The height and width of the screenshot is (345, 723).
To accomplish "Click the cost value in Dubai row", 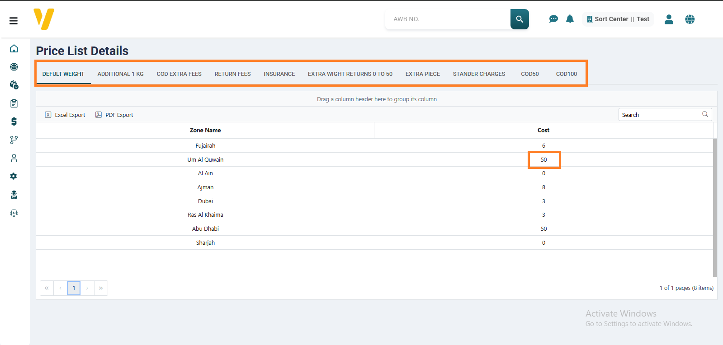I will click(x=543, y=201).
